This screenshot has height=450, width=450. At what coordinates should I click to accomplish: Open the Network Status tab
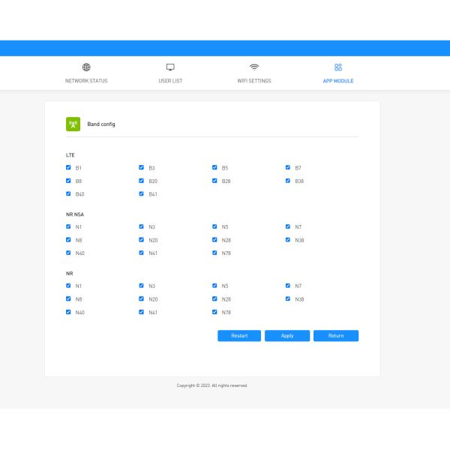tap(86, 81)
